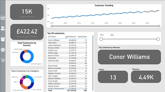
Task: Click the United Kingdom label on country donut
Action: click(x=36, y=64)
